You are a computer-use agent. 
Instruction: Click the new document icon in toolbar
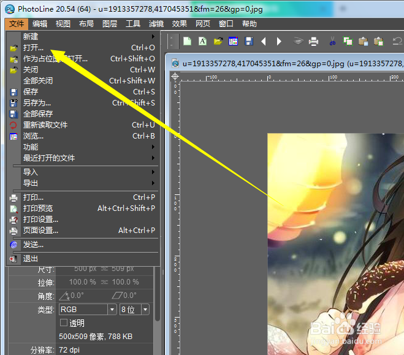tap(188, 41)
